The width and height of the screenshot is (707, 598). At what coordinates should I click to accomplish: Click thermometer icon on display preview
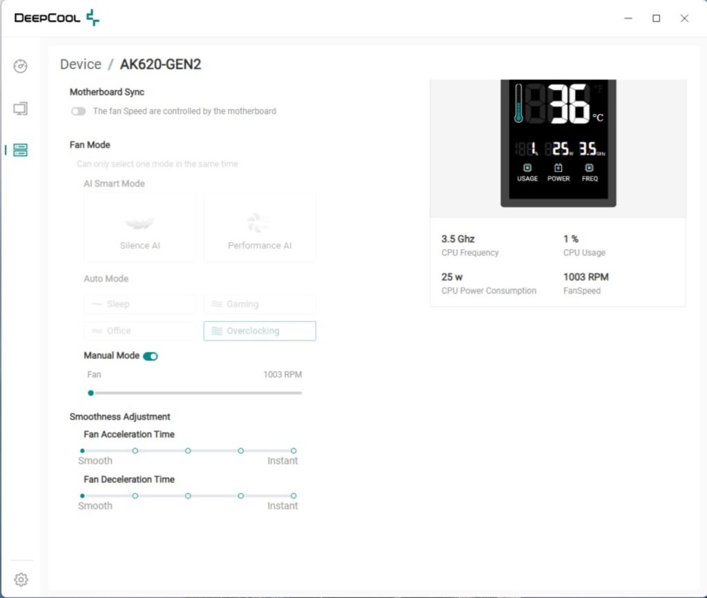click(519, 104)
